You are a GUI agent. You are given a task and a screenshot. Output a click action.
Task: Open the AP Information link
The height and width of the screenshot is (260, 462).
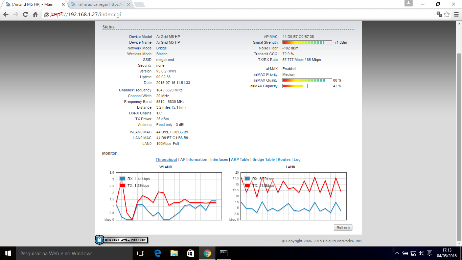[x=194, y=159]
